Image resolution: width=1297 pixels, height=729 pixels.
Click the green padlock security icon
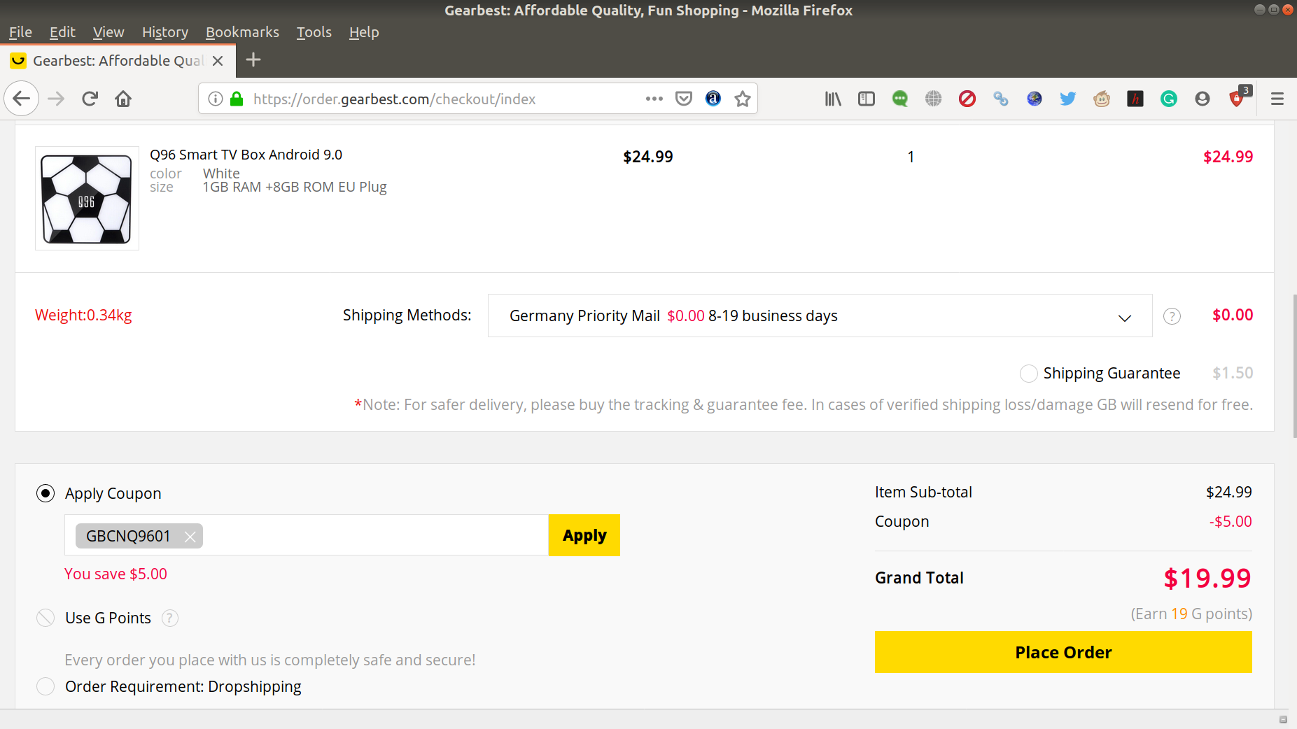(x=237, y=99)
